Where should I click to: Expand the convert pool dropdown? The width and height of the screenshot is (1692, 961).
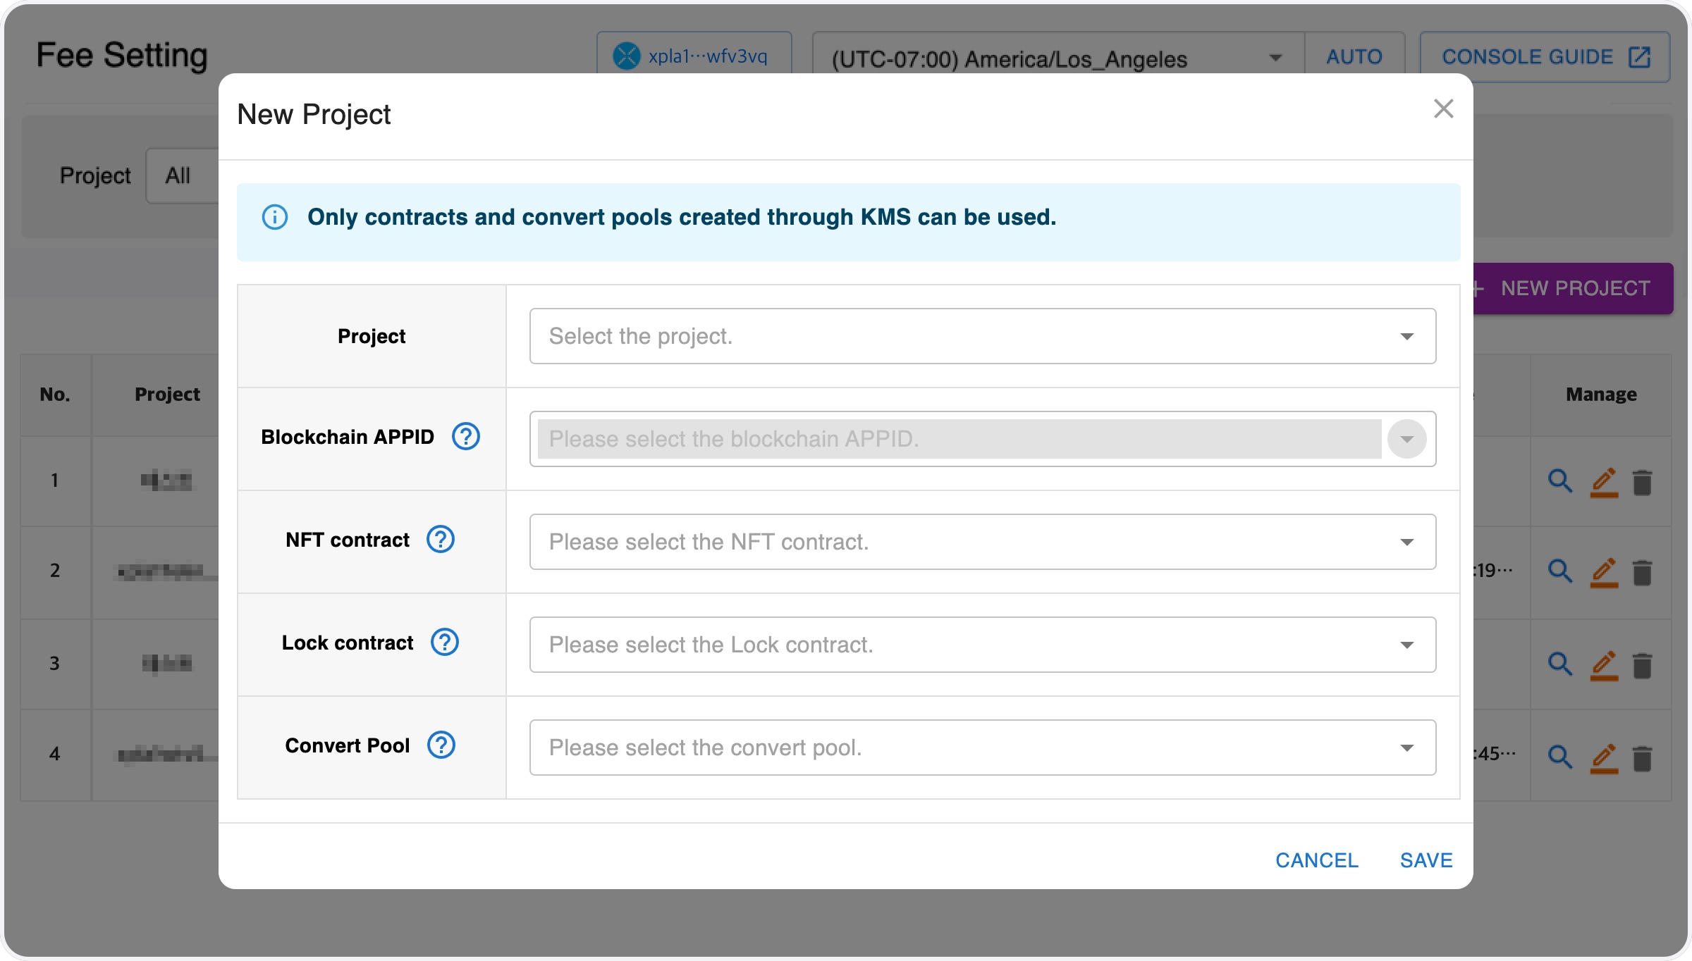(x=982, y=748)
